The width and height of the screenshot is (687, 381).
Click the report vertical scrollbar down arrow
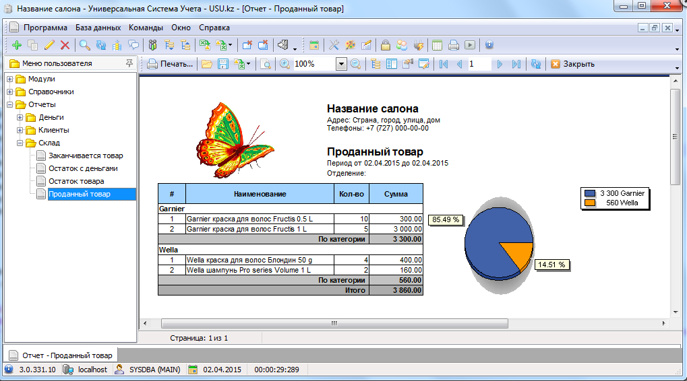(675, 312)
